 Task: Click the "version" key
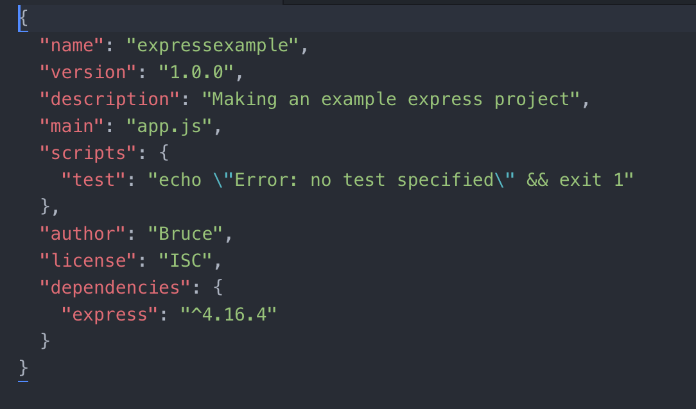(89, 72)
